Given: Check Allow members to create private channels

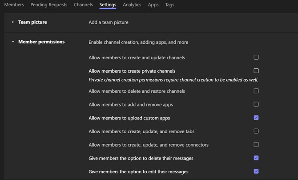Looking at the screenshot, I should coord(256,71).
